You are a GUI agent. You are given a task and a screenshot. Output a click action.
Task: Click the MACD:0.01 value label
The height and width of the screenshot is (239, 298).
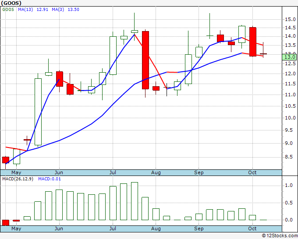[50, 179]
